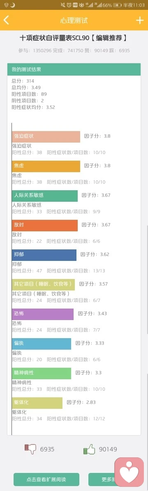This screenshot has width=148, height=491.
Task: Tap the thumbs-down dislike icon
Action: [31, 449]
